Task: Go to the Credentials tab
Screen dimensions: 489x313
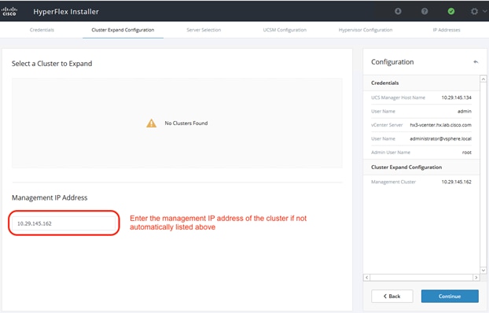Action: (x=42, y=30)
